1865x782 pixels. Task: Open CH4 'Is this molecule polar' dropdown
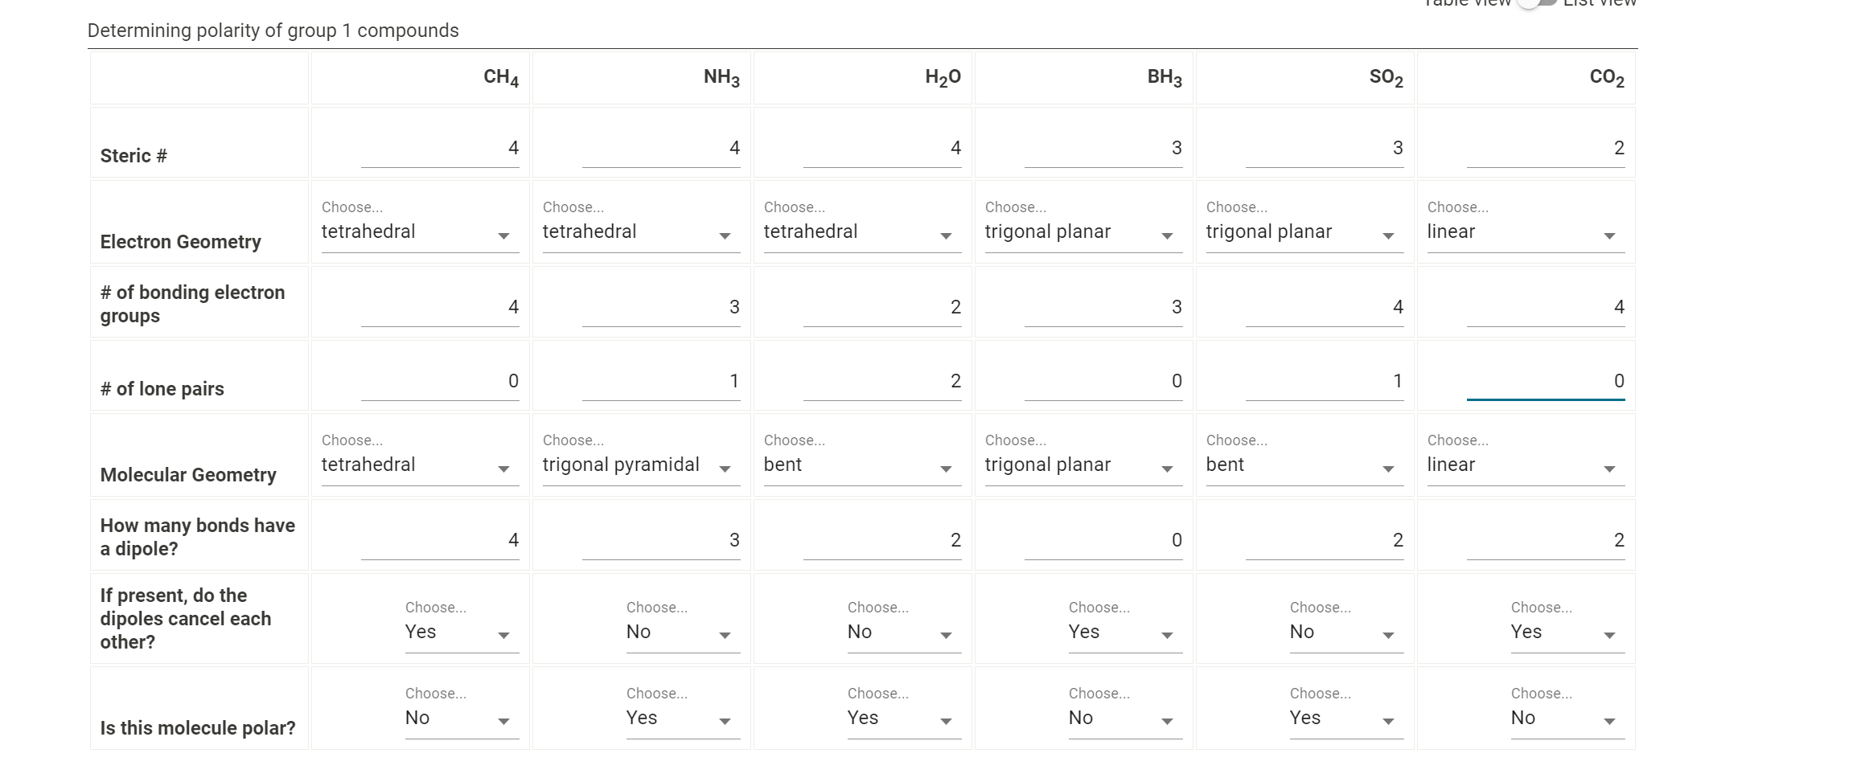click(x=462, y=719)
